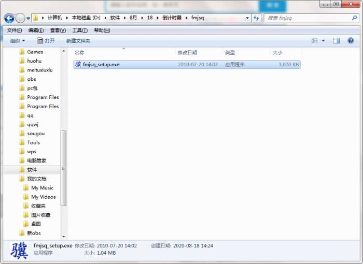Sort by the 类型 column header

click(230, 53)
